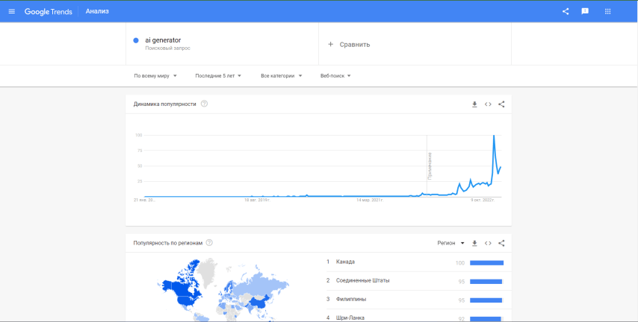Open the Веб-поиск search type dropdown

point(335,76)
